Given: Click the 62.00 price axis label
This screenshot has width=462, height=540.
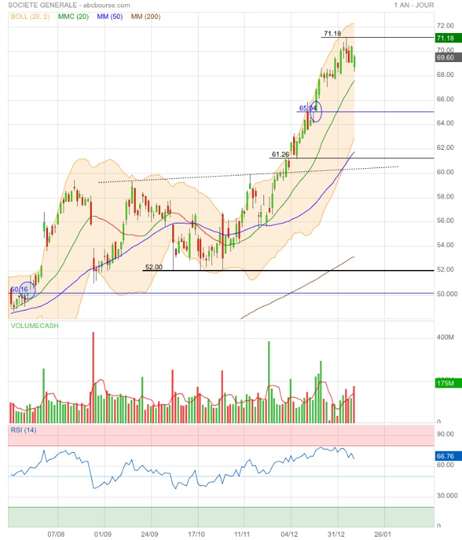Looking at the screenshot, I should (x=445, y=147).
